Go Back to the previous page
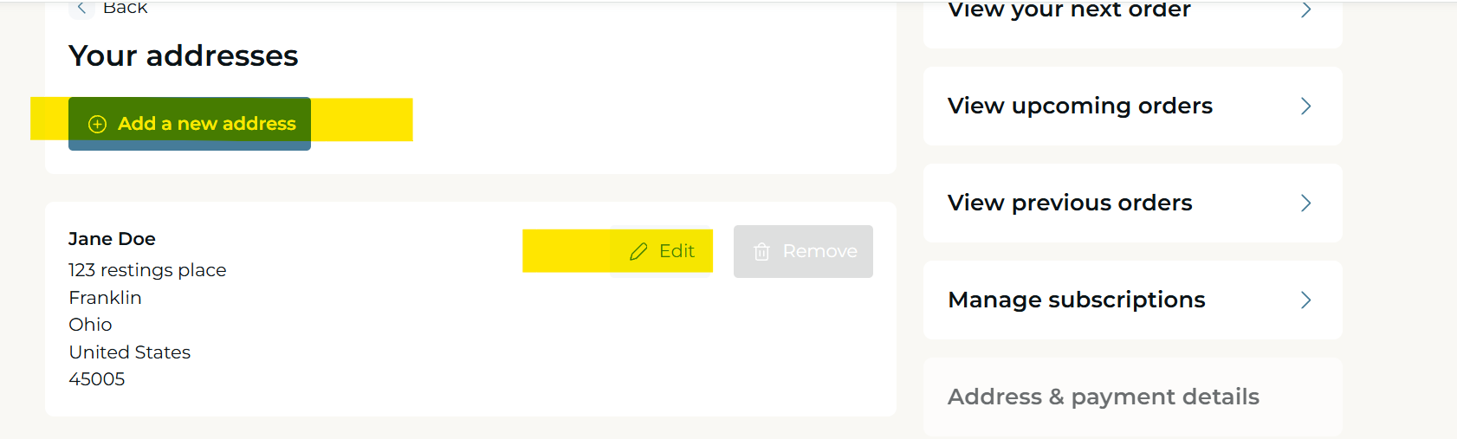1457x439 pixels. pos(108,8)
